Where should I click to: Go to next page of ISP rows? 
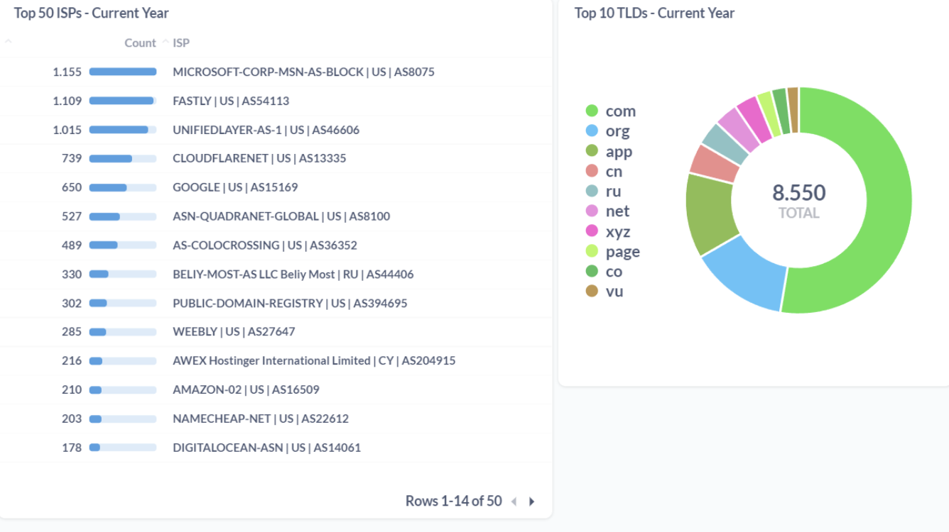[x=532, y=501]
